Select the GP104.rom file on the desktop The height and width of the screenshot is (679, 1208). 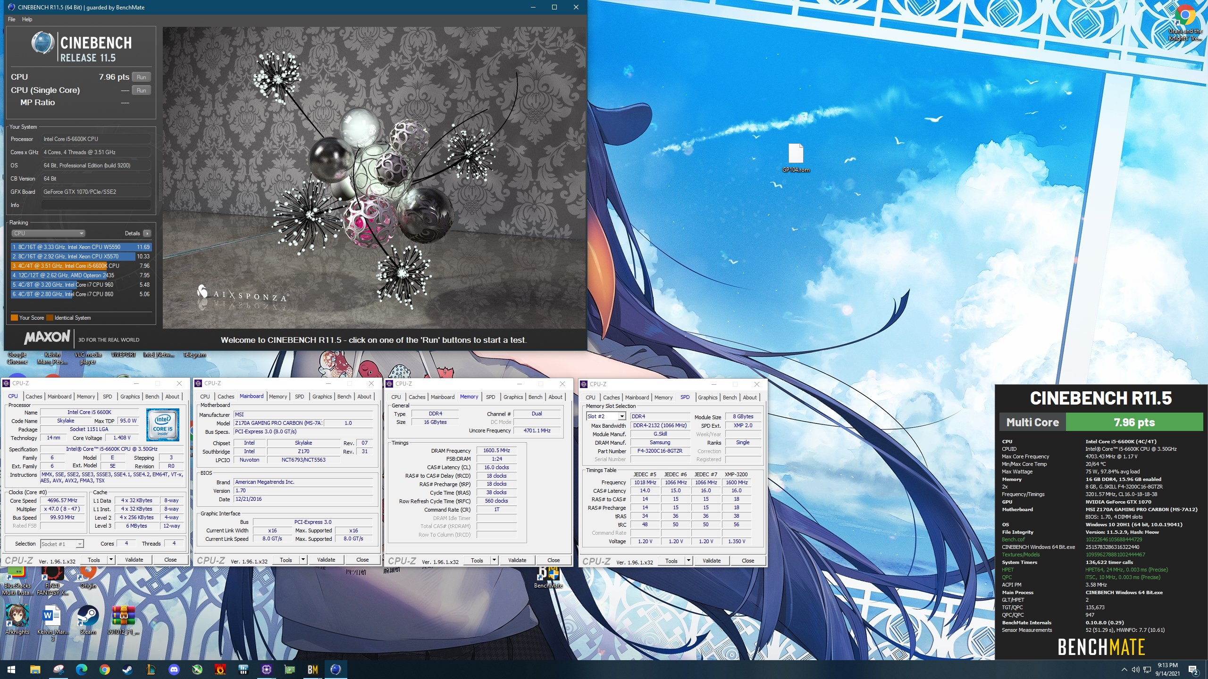(796, 158)
